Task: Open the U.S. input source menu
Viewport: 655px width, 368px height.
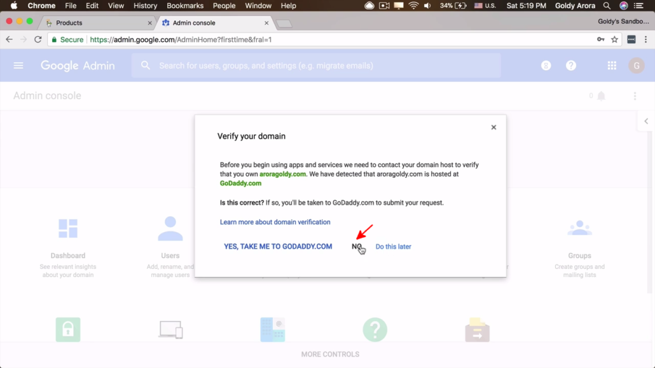Action: click(x=485, y=6)
